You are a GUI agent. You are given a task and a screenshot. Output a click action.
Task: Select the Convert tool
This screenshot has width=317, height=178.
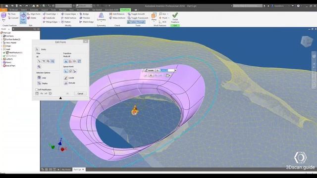click(x=13, y=18)
